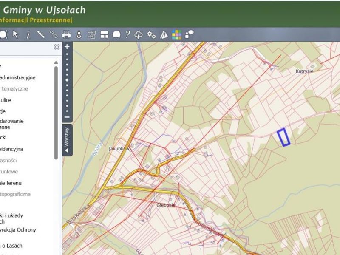Image resolution: width=340 pixels, height=255 pixels.
Task: Click the large zoom level handle dot
Action: (x=67, y=80)
